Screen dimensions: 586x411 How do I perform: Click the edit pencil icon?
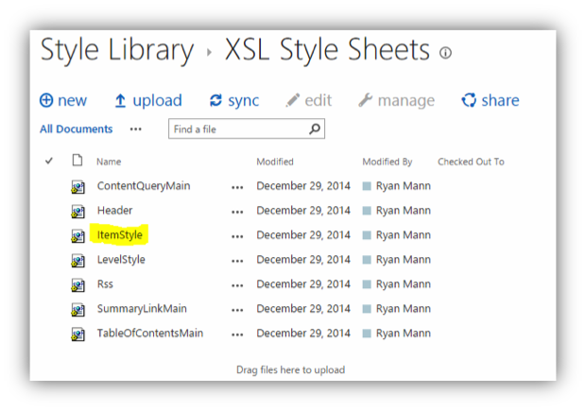[293, 100]
